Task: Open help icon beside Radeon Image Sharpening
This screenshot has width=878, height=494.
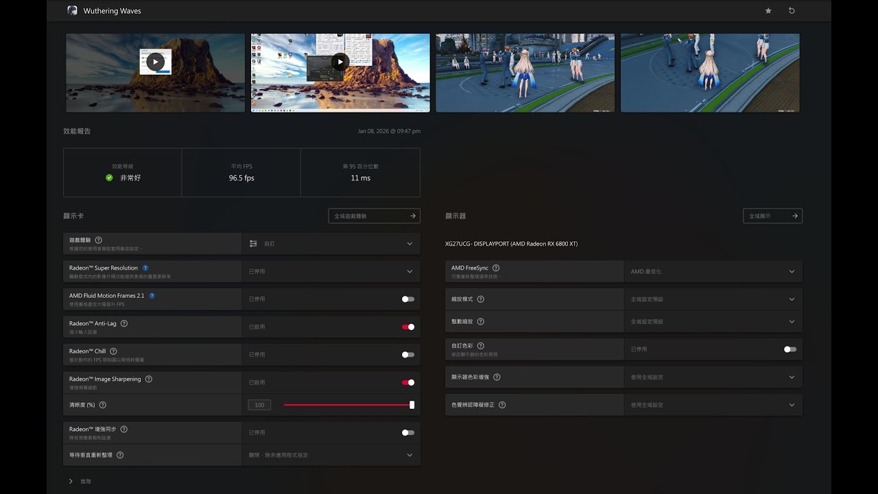Action: click(x=149, y=379)
